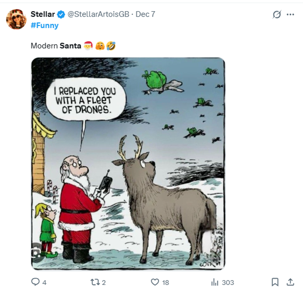The image size is (303, 293).
Task: Click the bold Santa word in tweet
Action: pyautogui.click(x=70, y=46)
